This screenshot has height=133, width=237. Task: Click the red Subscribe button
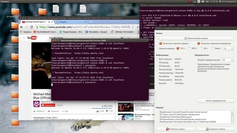click(48, 105)
